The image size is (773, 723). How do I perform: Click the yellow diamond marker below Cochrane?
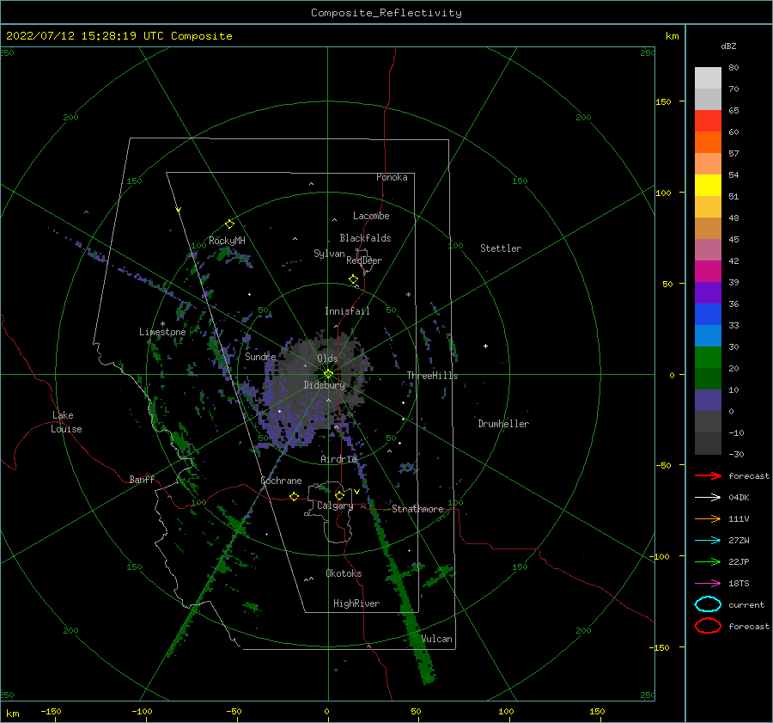pos(294,496)
